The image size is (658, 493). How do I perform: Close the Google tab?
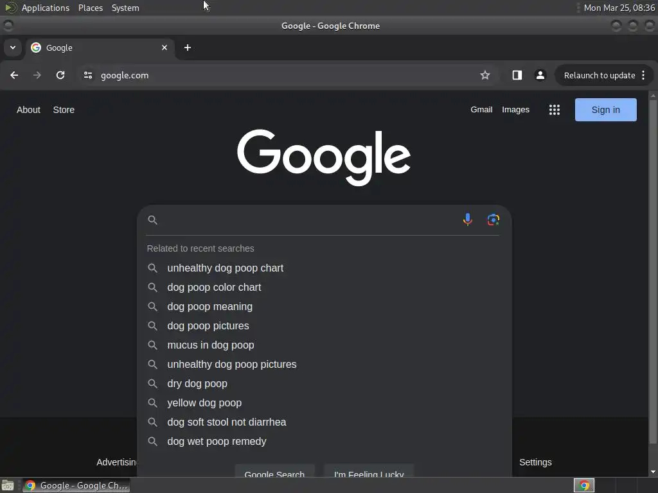164,48
